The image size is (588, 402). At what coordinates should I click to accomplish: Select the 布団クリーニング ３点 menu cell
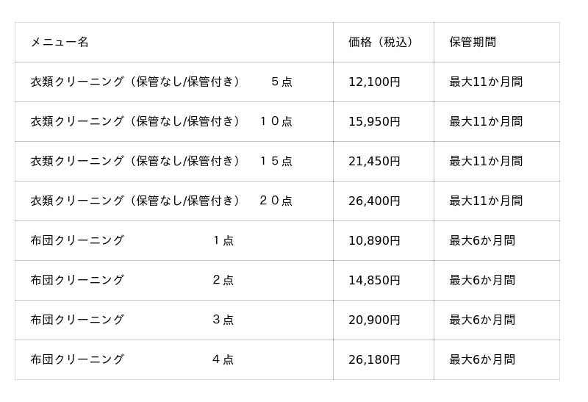tap(132, 320)
